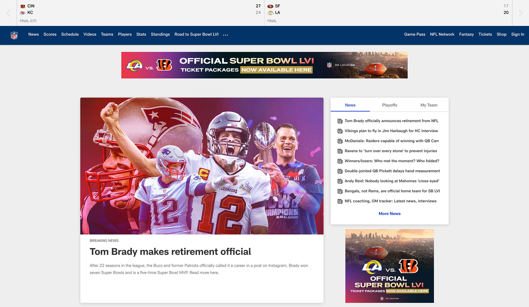Image resolution: width=529 pixels, height=307 pixels.
Task: Click the Bengals logo in scoreboard
Action: (x=23, y=6)
